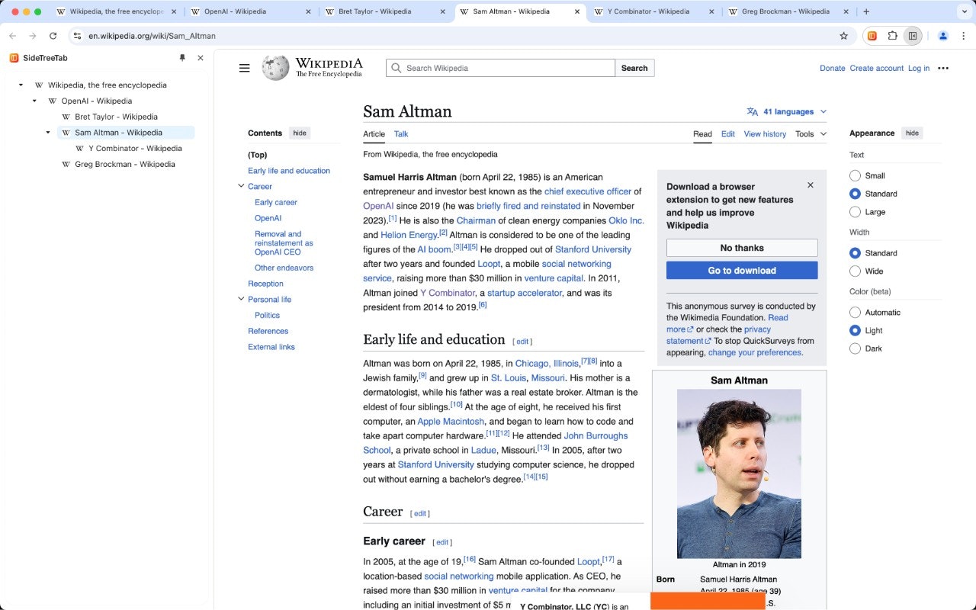This screenshot has width=976, height=610.
Task: Toggle the side panel icon in toolbar
Action: (x=913, y=36)
